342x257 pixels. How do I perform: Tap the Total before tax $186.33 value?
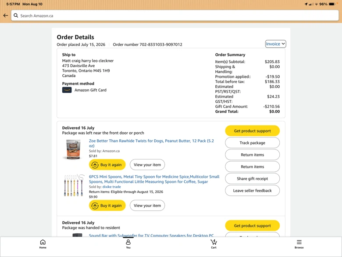[272, 82]
